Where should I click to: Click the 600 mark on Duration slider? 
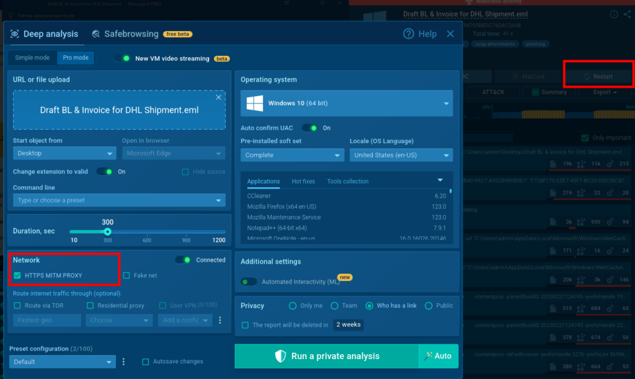pos(147,232)
